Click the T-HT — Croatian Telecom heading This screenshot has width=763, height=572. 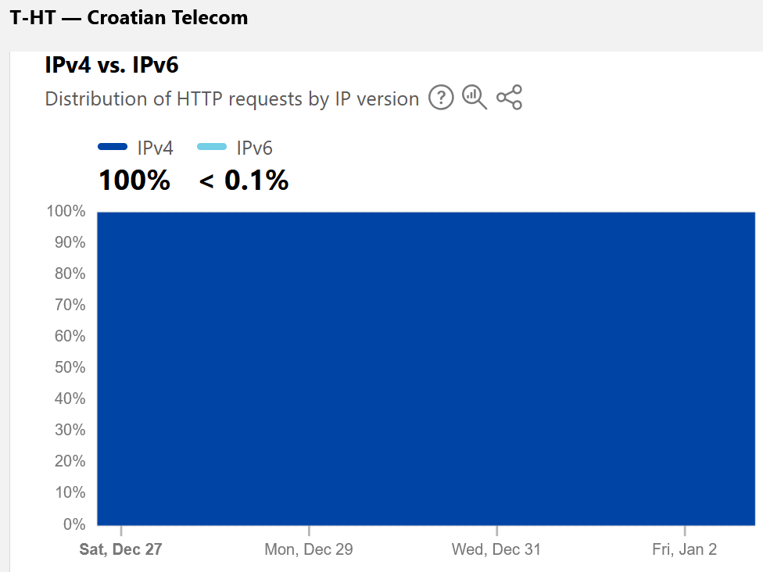[129, 18]
